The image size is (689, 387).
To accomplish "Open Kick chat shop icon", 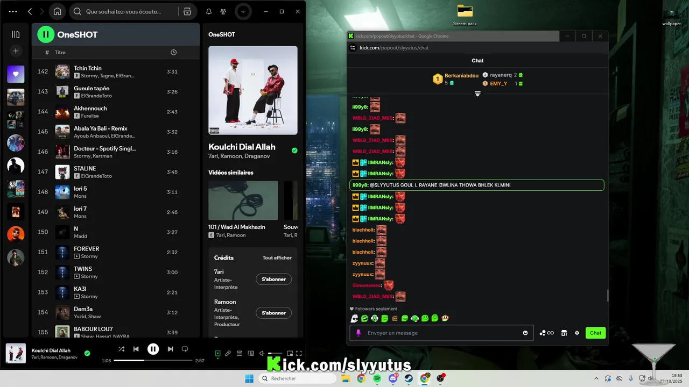I will [564, 333].
